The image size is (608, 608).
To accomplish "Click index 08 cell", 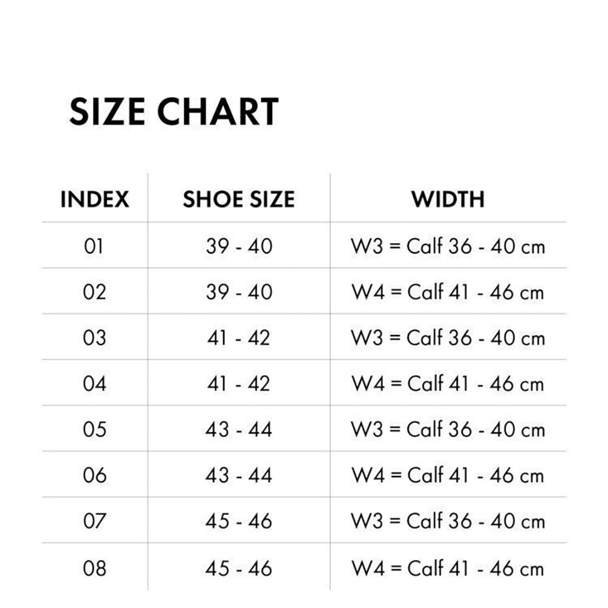I will (94, 568).
